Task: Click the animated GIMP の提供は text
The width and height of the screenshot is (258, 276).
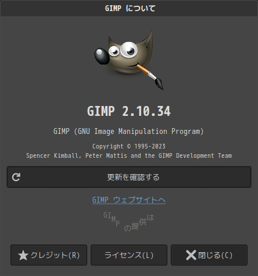Action: point(129,221)
